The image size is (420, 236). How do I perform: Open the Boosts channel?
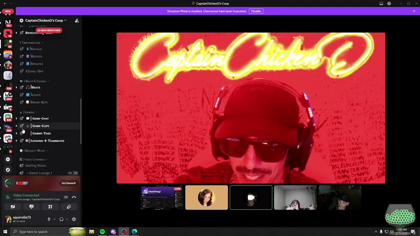49,56
